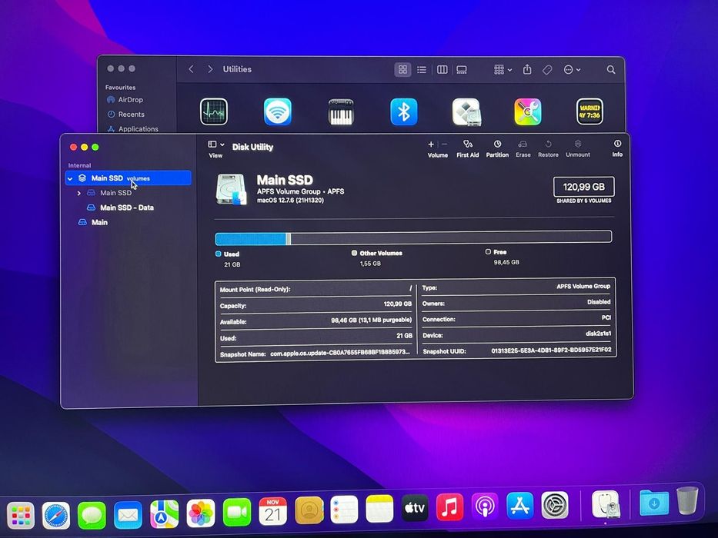Viewport: 718px width, 538px height.
Task: Click the First Aid toolbar button
Action: [468, 149]
